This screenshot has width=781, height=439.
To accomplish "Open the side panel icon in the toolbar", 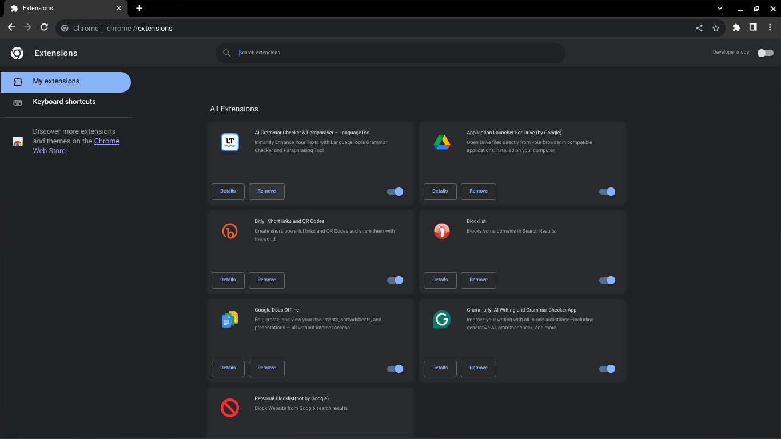I will pyautogui.click(x=753, y=27).
